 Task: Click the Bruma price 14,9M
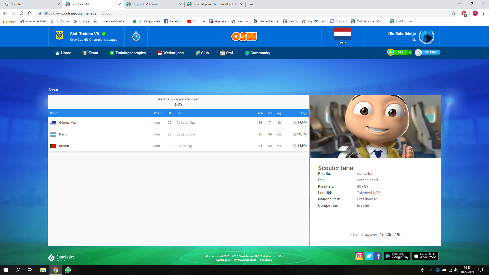click(x=300, y=146)
